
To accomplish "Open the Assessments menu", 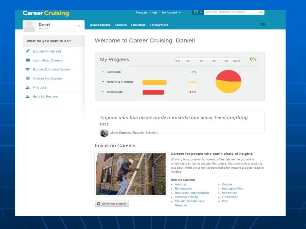I will pos(100,25).
